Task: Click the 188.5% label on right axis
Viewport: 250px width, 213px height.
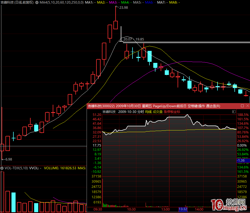Action: (243, 115)
